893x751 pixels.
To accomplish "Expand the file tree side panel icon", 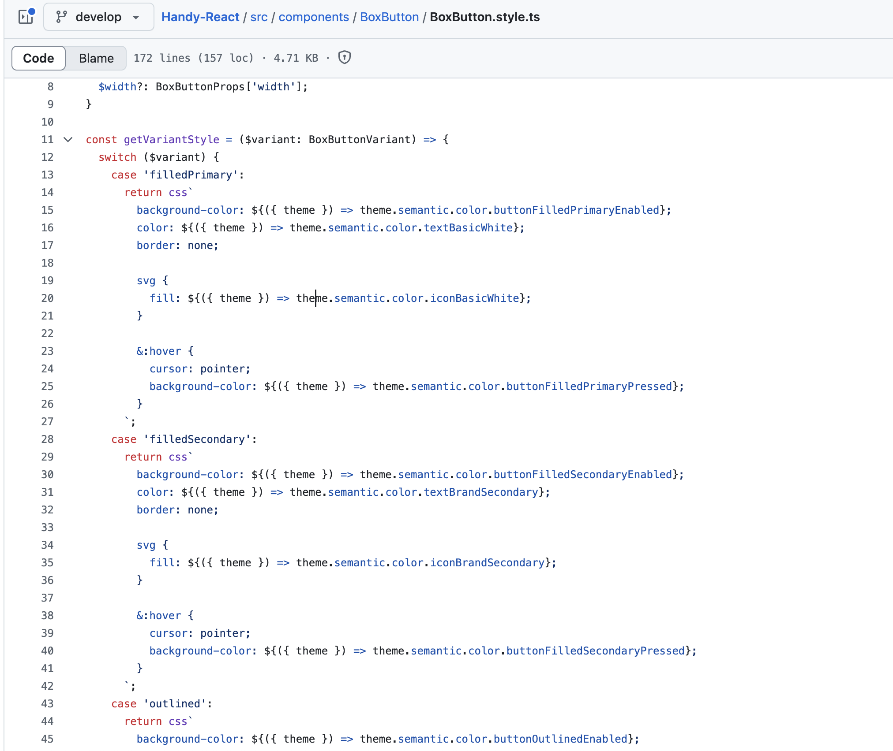I will (x=26, y=17).
